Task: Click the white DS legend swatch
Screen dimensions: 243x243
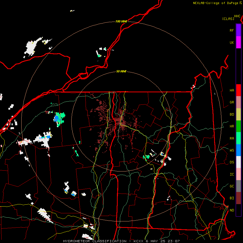Action: click(x=238, y=162)
